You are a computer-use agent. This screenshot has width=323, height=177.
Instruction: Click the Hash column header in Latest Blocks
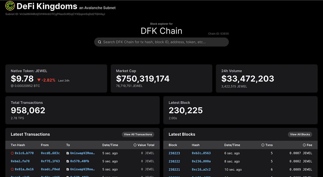196,145
